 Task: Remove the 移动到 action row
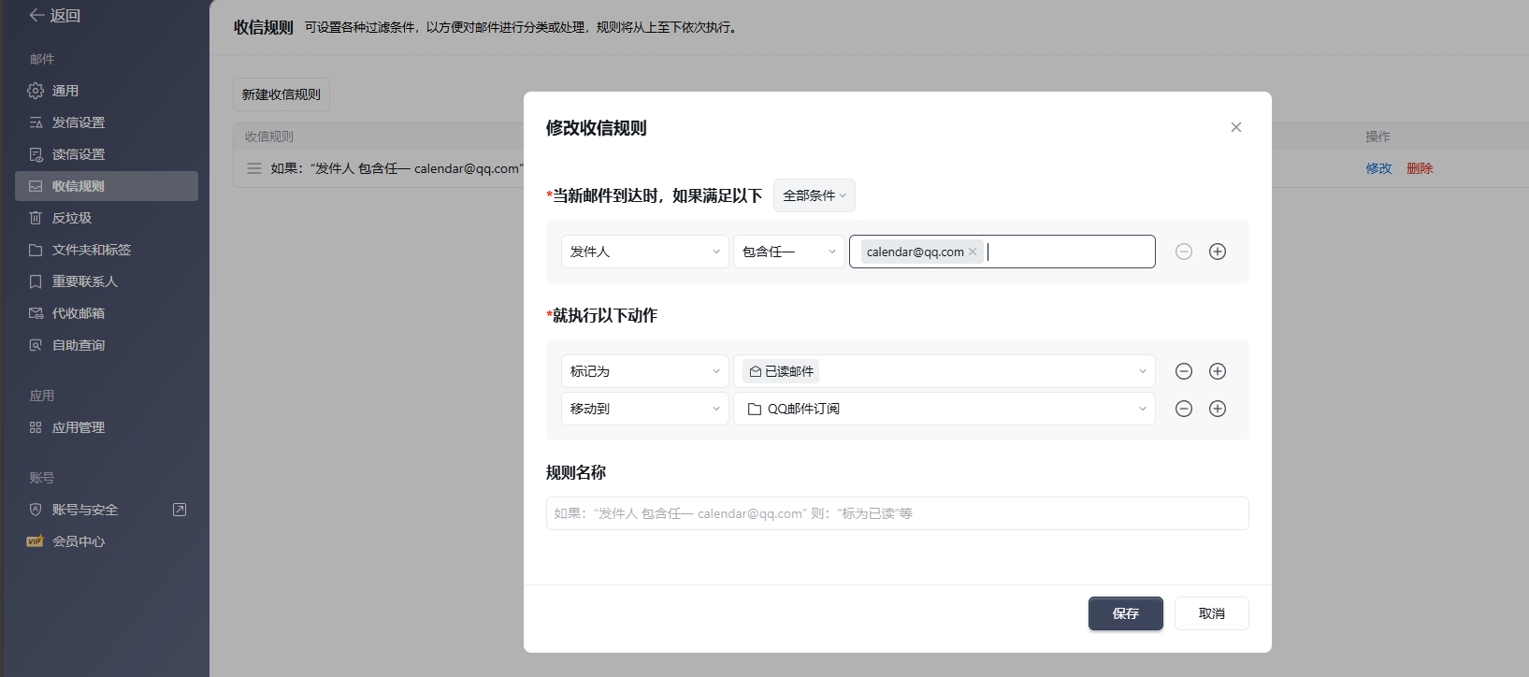1184,409
